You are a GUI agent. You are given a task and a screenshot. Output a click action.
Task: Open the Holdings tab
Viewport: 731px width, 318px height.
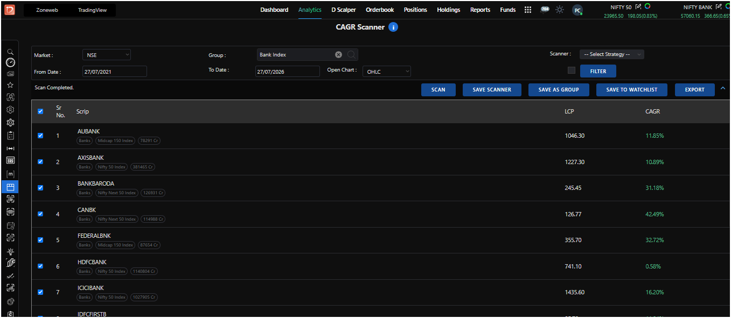coord(449,10)
